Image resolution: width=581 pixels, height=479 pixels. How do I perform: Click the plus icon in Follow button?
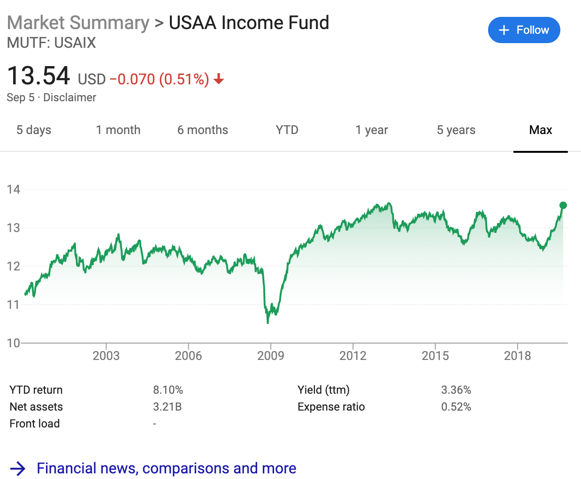pyautogui.click(x=504, y=30)
